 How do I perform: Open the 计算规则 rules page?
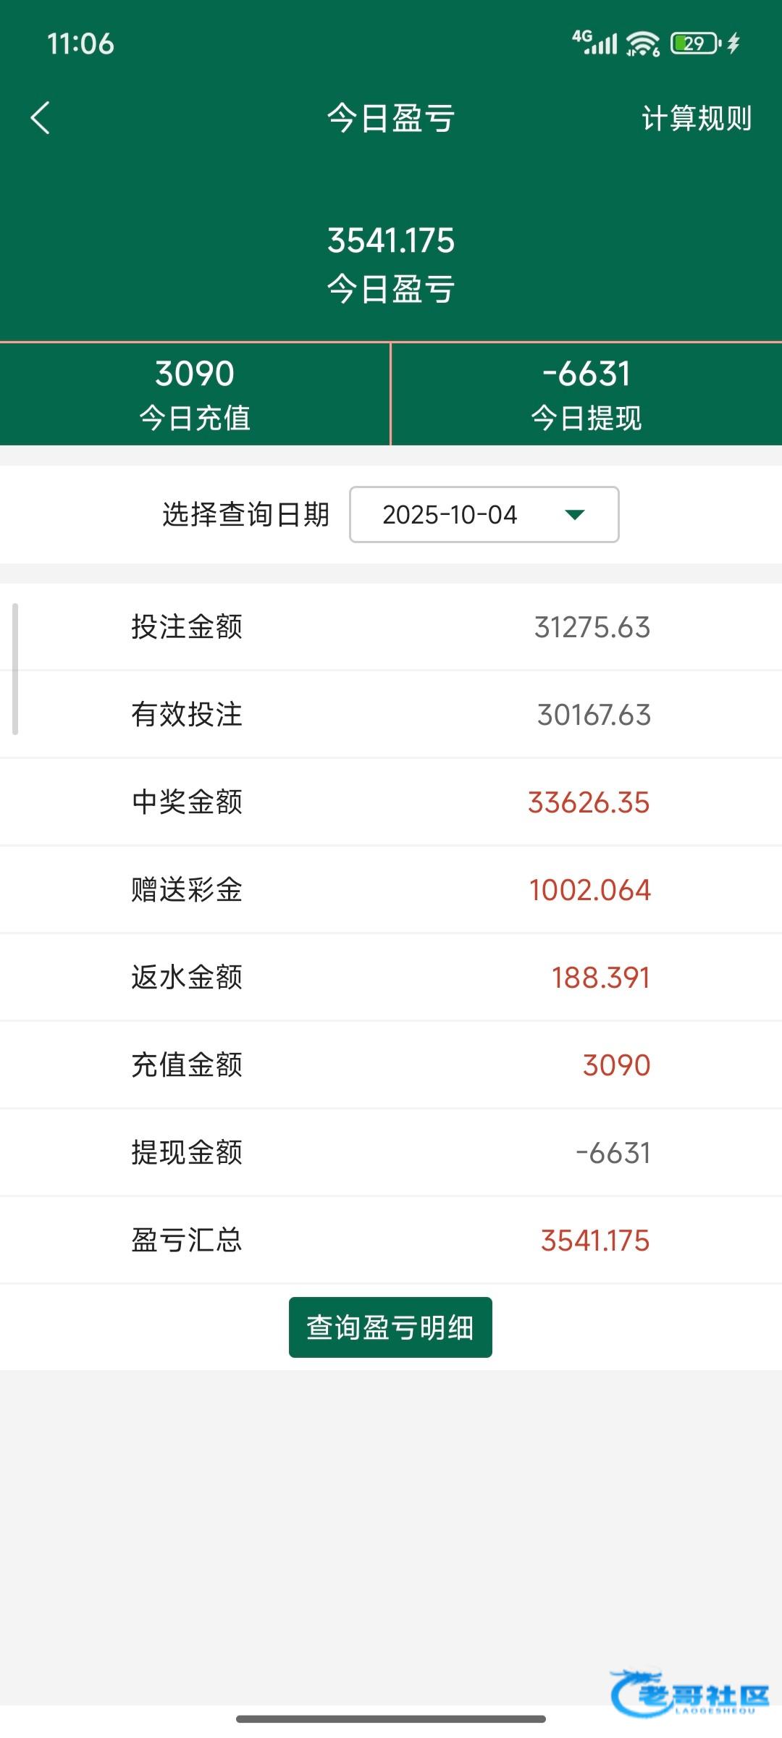tap(696, 118)
